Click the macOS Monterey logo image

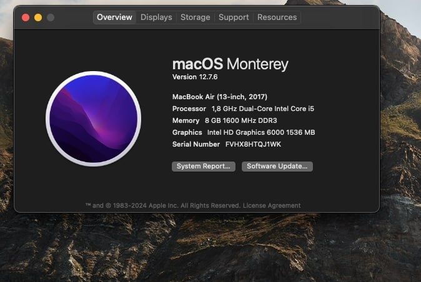(94, 119)
